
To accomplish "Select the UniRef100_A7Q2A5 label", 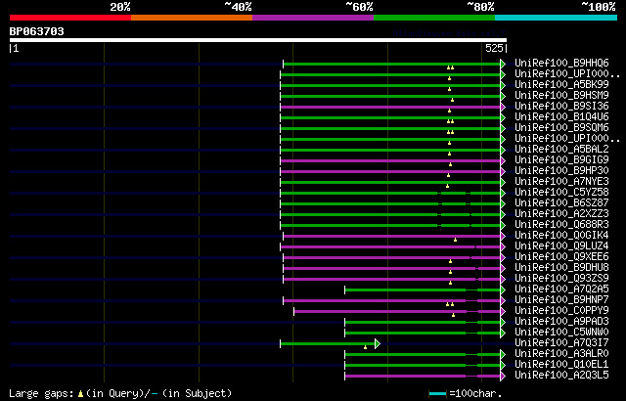I will pos(561,290).
